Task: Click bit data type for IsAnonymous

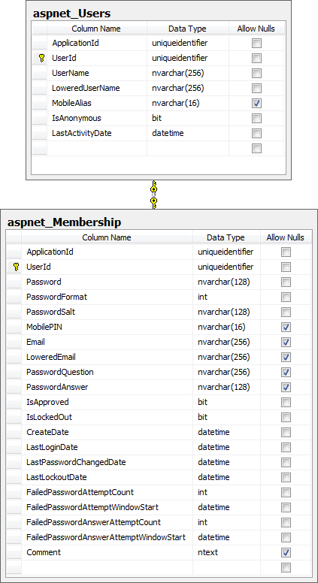Action: coord(188,118)
